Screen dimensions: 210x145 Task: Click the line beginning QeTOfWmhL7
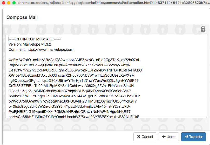coord(75,70)
